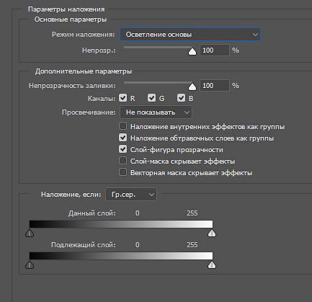This screenshot has width=312, height=302.
Task: Click the Подлежащий слой label
Action: pyautogui.click(x=84, y=245)
